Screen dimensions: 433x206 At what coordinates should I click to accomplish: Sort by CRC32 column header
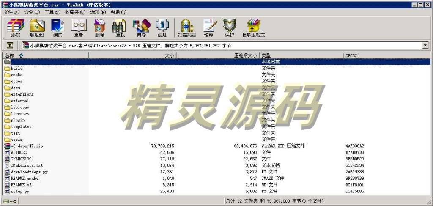click(387, 55)
